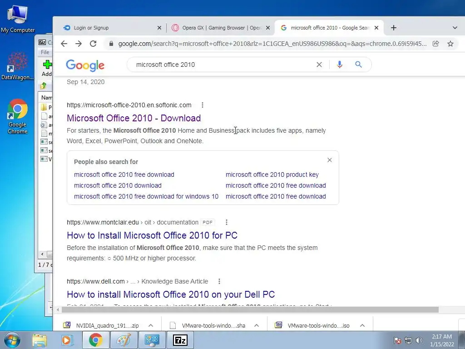Click the Control Panel taskbar button
Image resolution: width=465 pixels, height=349 pixels.
pos(152,340)
